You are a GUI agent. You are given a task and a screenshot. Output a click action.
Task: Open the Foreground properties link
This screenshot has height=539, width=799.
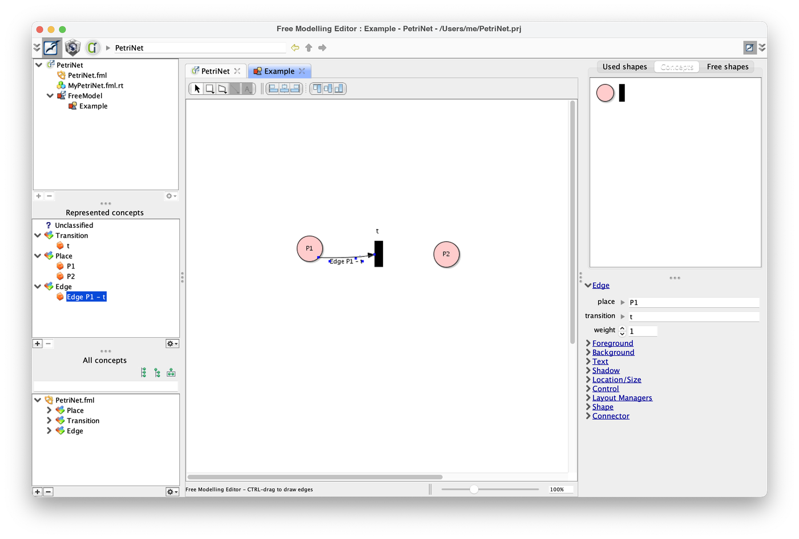click(613, 343)
